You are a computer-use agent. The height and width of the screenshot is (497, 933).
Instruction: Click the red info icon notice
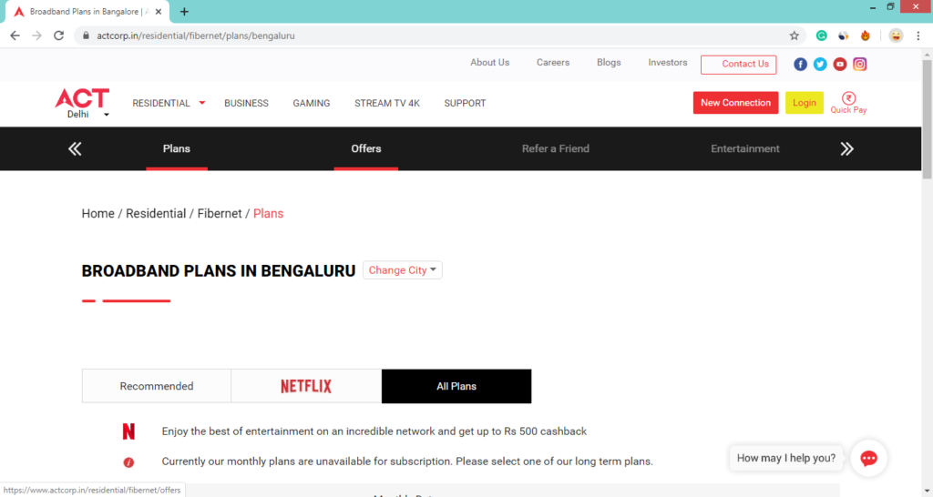click(128, 461)
